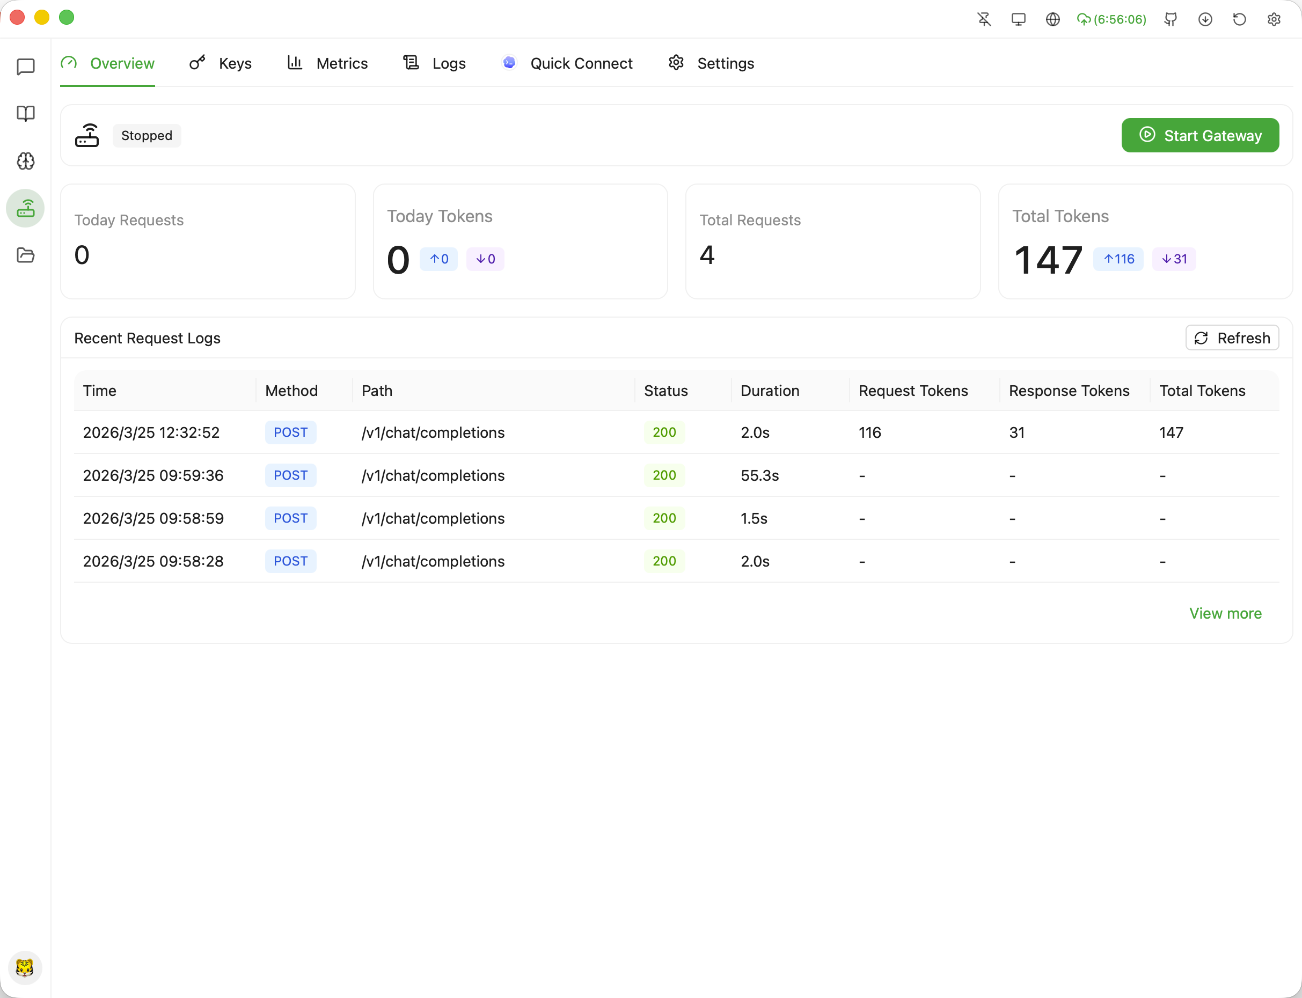Viewport: 1302px width, 998px height.
Task: Open the globe language icon
Action: (x=1052, y=20)
